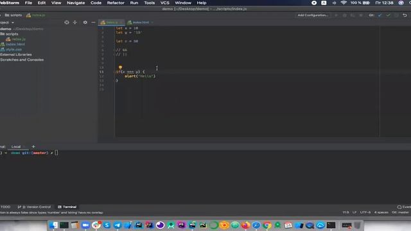411x231 pixels.
Task: Select index.html in the project tree
Action: [x=13, y=44]
